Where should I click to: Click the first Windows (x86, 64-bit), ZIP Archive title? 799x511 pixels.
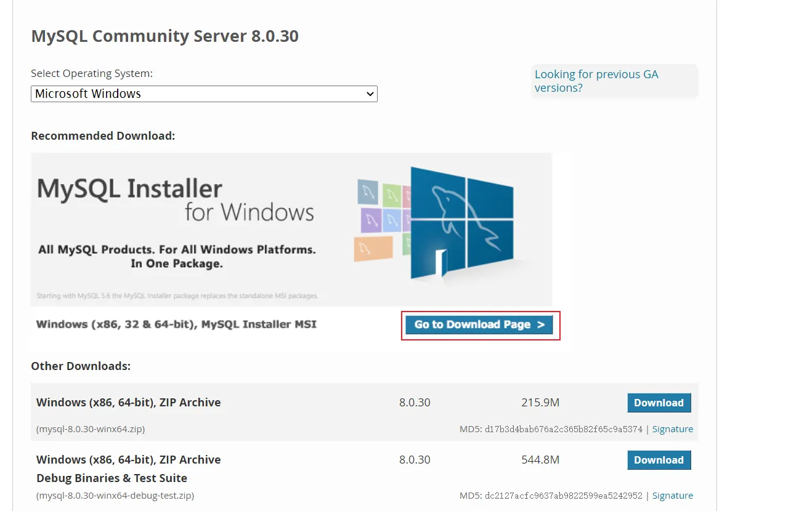[128, 403]
